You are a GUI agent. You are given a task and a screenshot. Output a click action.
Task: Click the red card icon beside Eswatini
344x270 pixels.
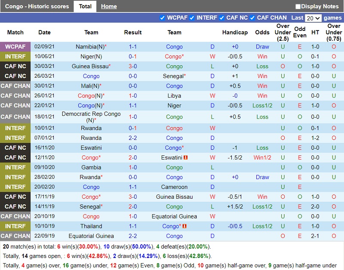[x=186, y=158]
